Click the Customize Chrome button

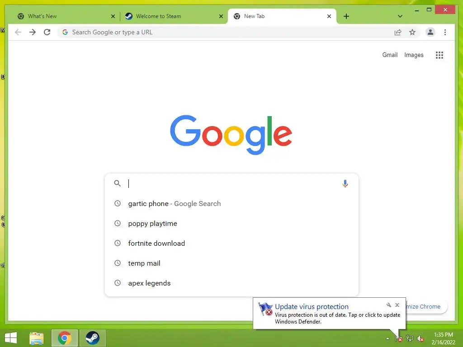(x=426, y=307)
